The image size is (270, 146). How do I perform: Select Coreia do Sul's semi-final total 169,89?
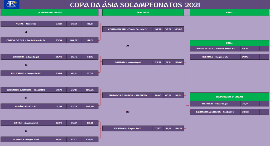[x=178, y=29]
